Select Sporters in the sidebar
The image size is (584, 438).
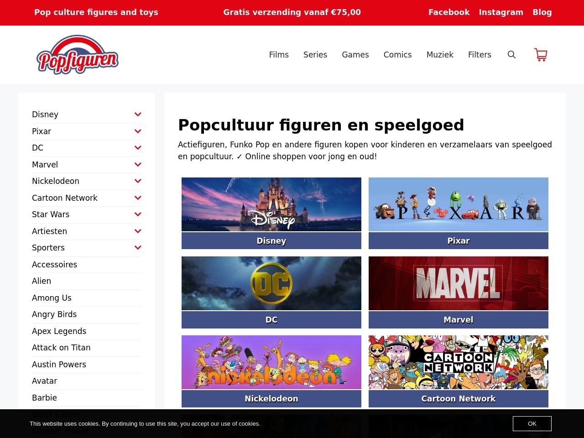coord(48,248)
